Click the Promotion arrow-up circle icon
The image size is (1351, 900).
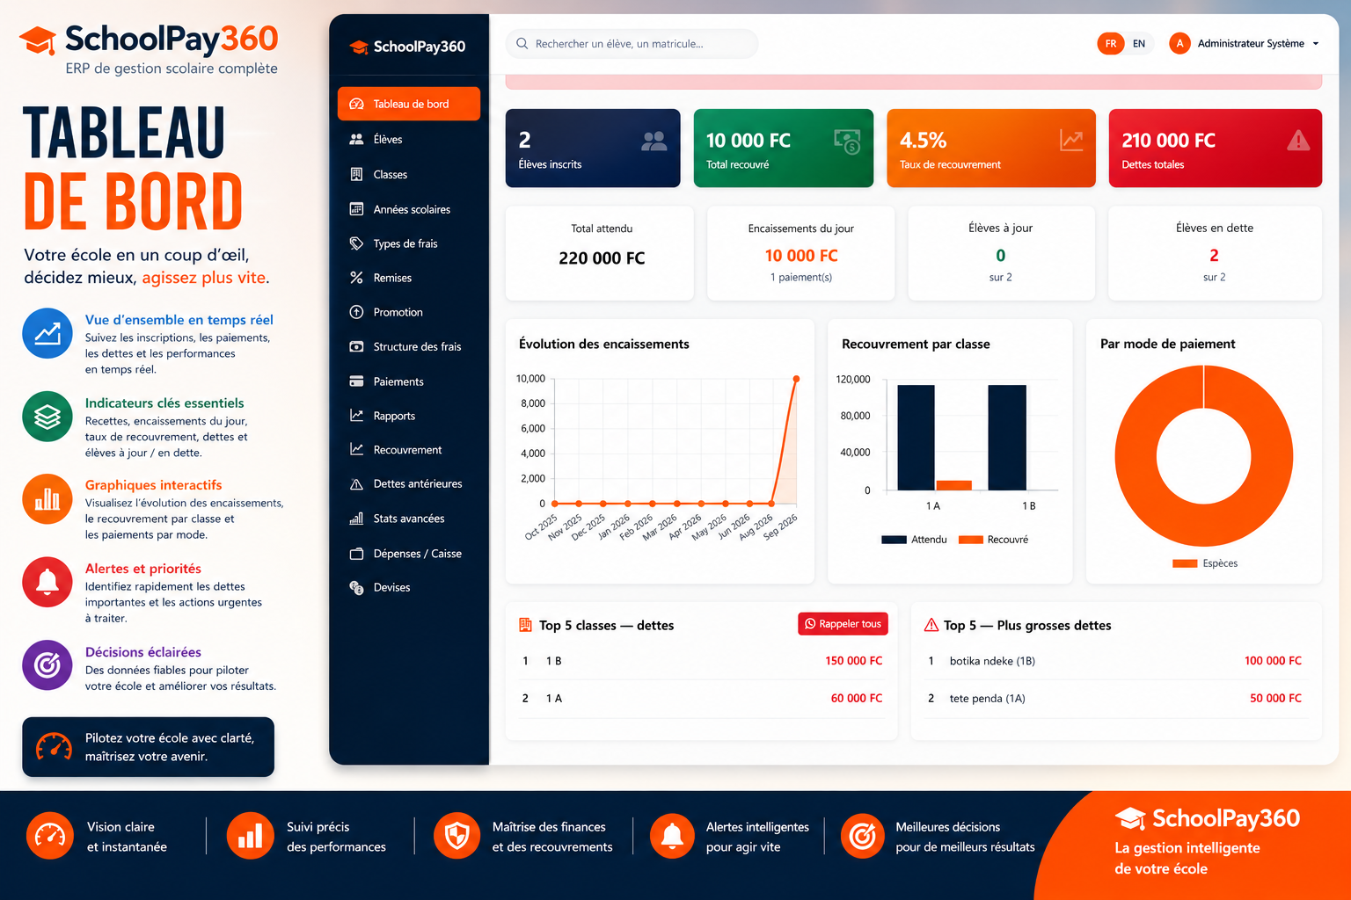(x=356, y=312)
